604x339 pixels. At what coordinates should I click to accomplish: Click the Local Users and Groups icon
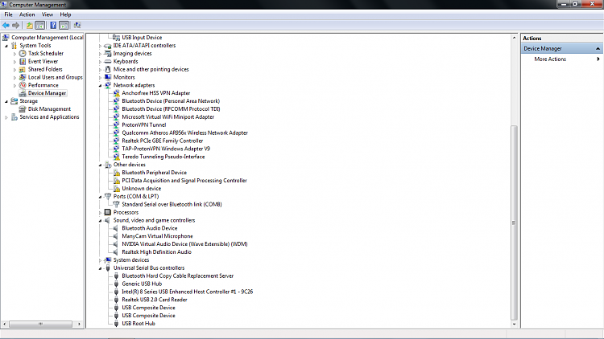pyautogui.click(x=23, y=77)
